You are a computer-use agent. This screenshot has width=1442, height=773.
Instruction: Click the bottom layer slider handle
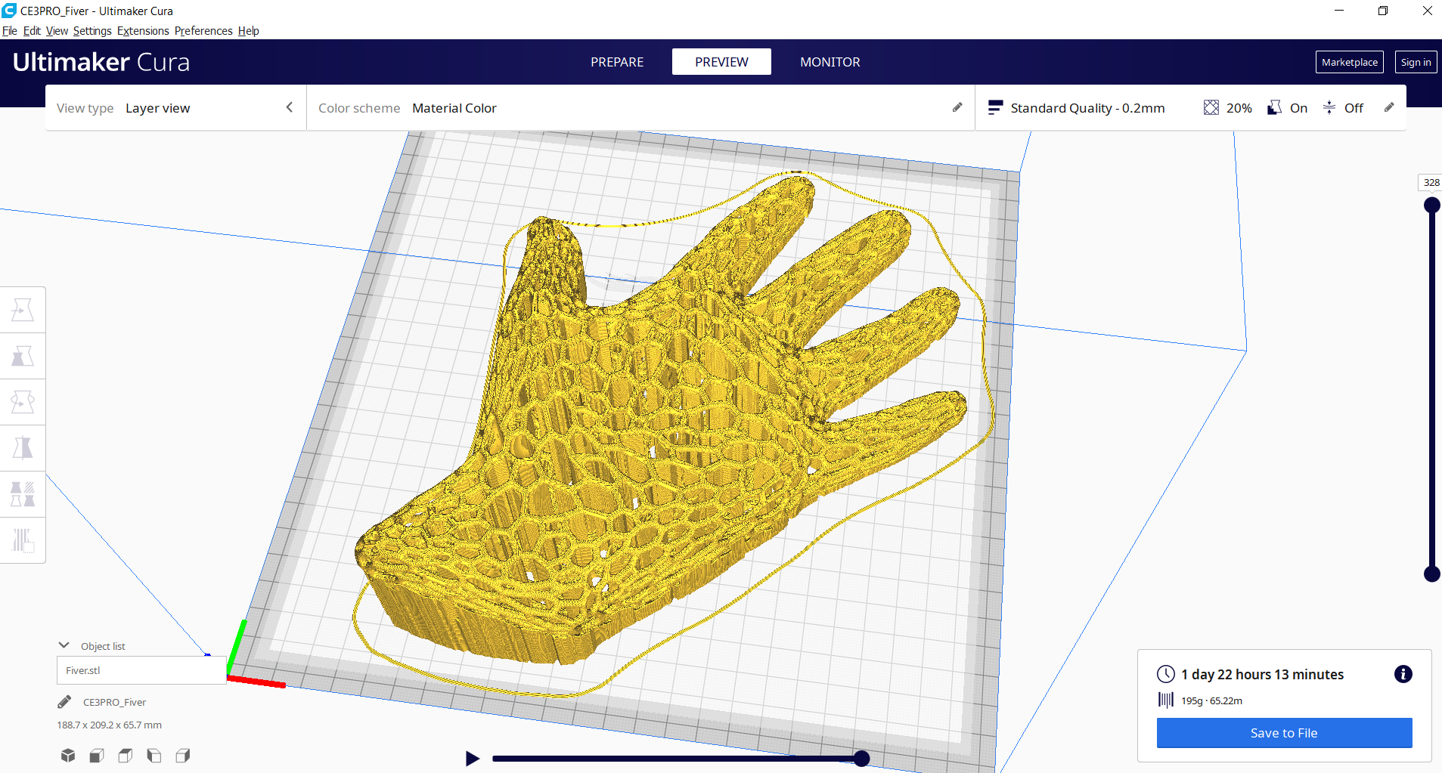point(1431,574)
